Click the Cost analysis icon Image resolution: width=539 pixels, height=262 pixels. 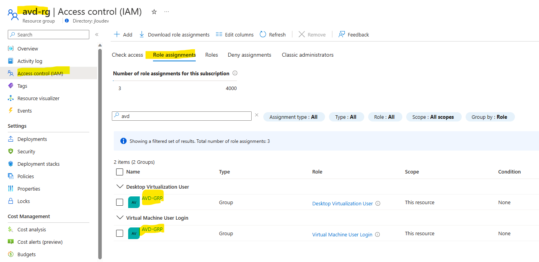(11, 229)
